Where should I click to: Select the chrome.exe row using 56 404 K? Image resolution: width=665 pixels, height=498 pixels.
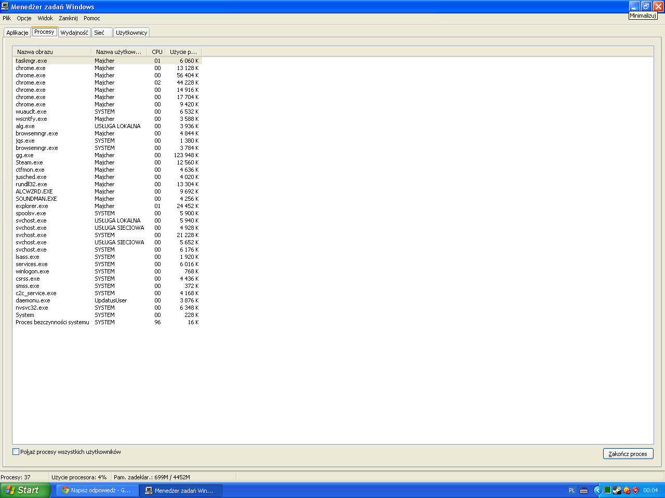107,75
